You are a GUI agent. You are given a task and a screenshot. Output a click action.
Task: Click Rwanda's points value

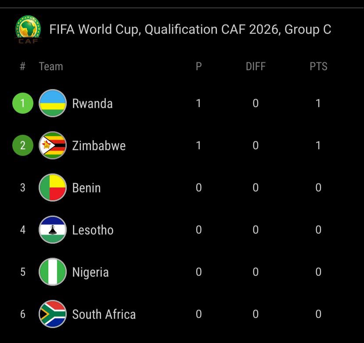(x=318, y=103)
